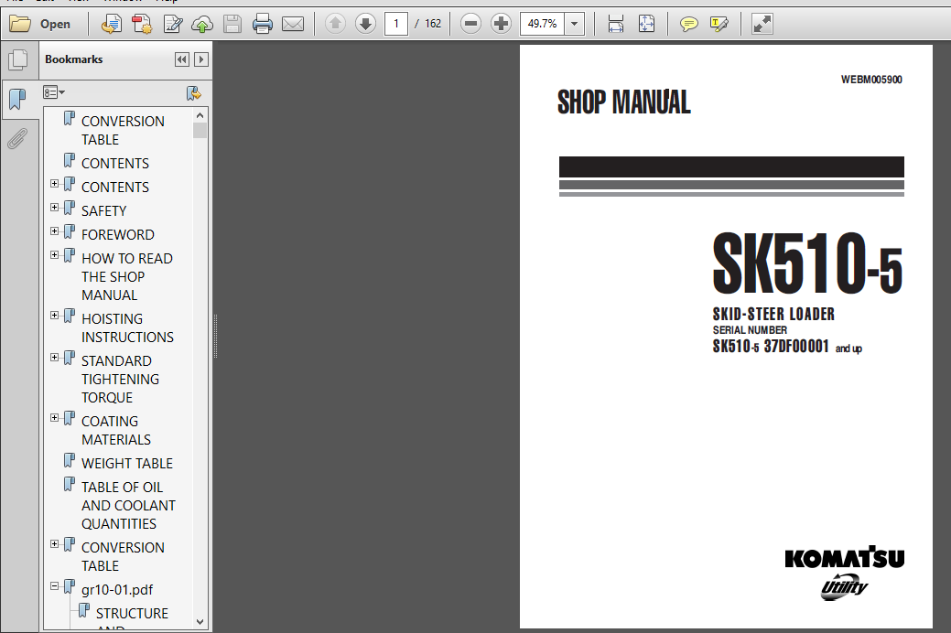The height and width of the screenshot is (633, 951).
Task: Select the highlight text tool icon
Action: [x=719, y=25]
